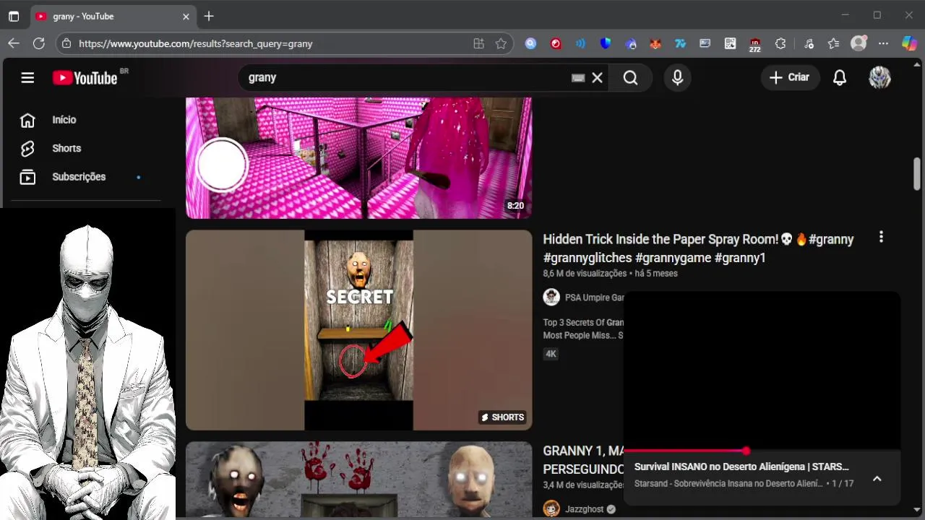925x520 pixels.
Task: Open the GRANNY 1 Jazzghost video thumbnail
Action: [358, 480]
